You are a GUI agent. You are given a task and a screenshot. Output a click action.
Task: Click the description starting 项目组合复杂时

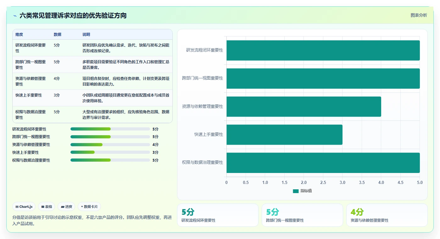pos(126,81)
